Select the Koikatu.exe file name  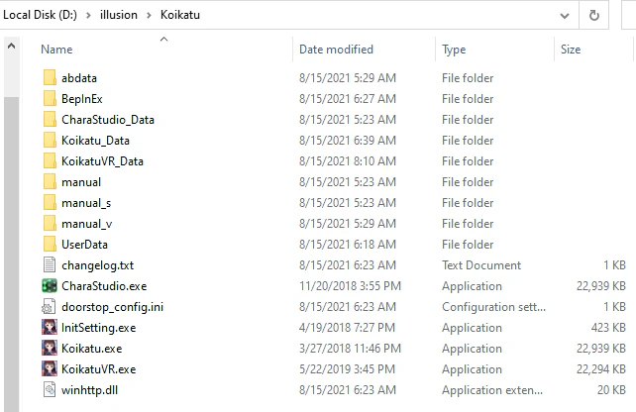pos(92,349)
